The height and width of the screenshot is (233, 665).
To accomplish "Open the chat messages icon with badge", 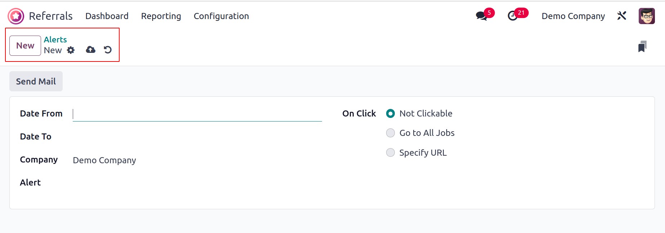I will (x=482, y=16).
